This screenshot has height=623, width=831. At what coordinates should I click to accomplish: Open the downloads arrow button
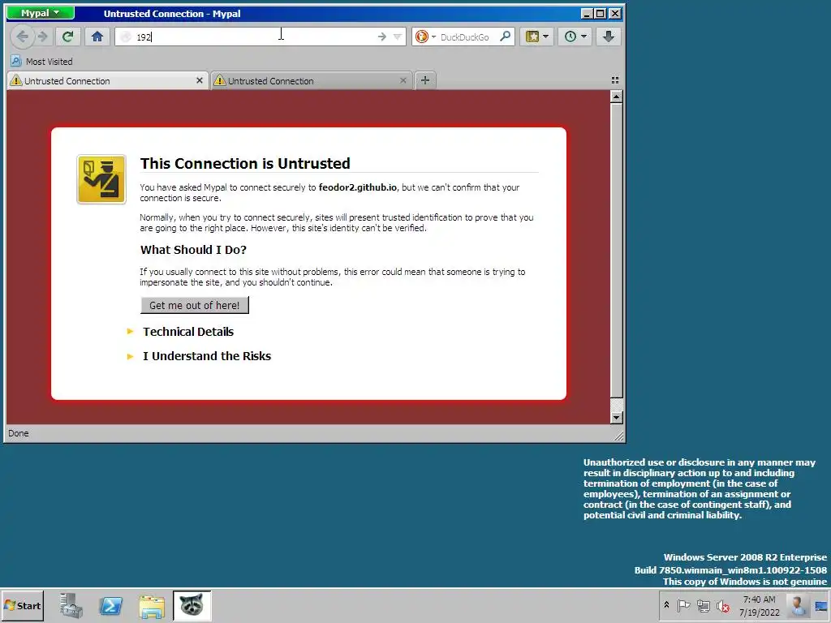pyautogui.click(x=609, y=37)
